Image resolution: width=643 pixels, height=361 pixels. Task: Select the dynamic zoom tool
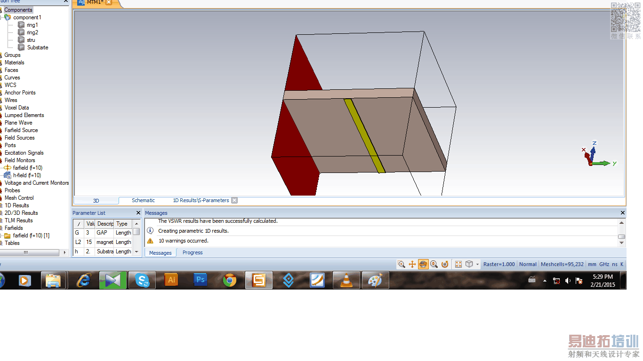click(x=434, y=264)
